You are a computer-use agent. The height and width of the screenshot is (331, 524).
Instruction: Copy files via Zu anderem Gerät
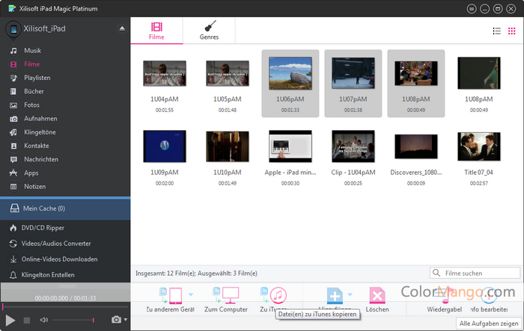(x=171, y=300)
